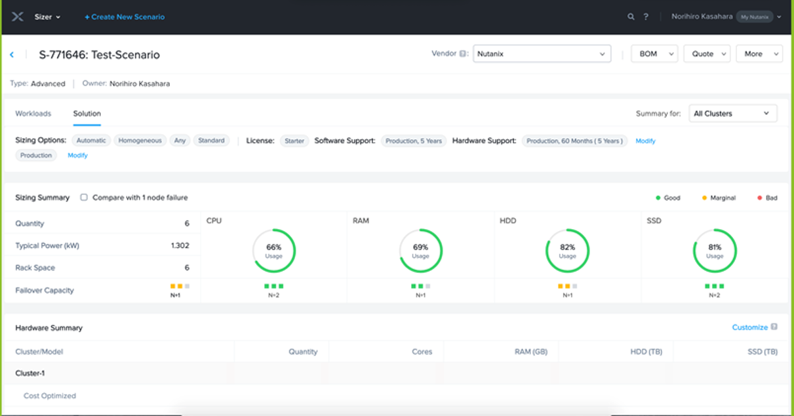Viewport: 794px width, 416px height.
Task: Click the Nutanix X logo icon
Action: click(18, 16)
